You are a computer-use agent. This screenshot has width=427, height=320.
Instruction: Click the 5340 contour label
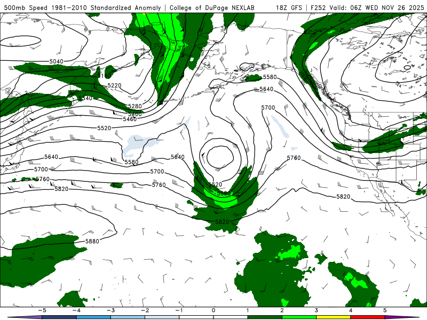pyautogui.click(x=85, y=98)
